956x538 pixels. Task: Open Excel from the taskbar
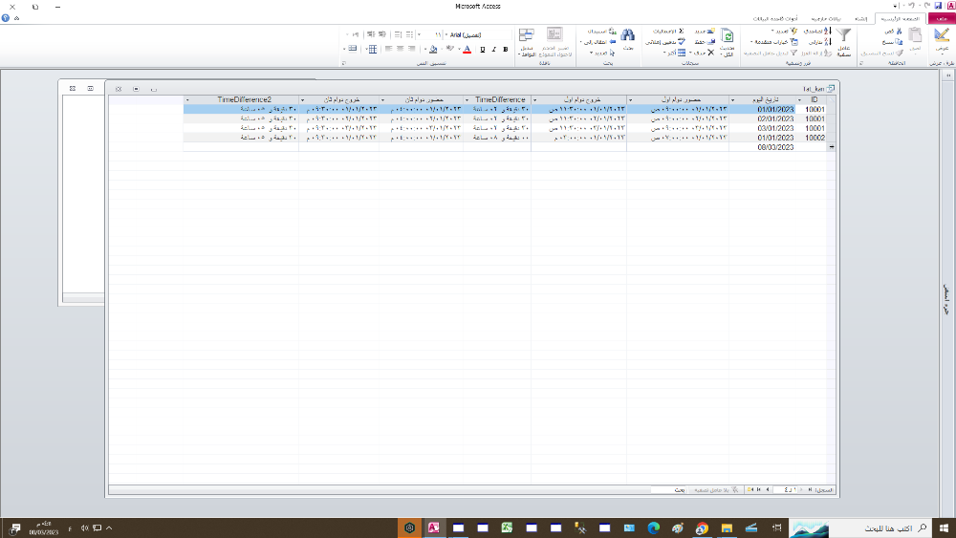point(507,527)
